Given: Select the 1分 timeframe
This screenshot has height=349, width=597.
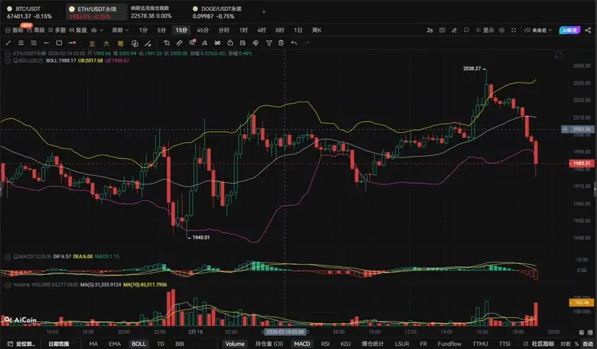Looking at the screenshot, I should tap(143, 30).
